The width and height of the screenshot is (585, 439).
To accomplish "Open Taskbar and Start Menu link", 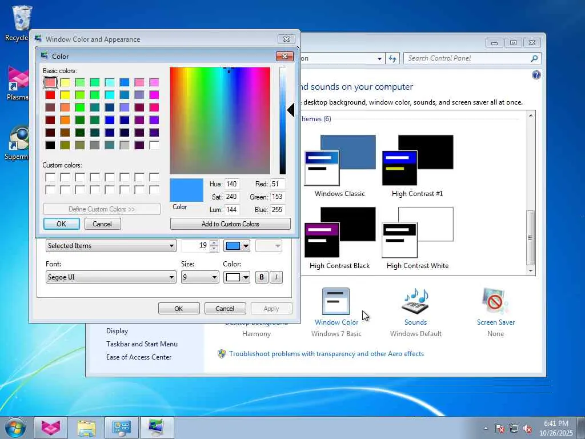I will tap(142, 344).
